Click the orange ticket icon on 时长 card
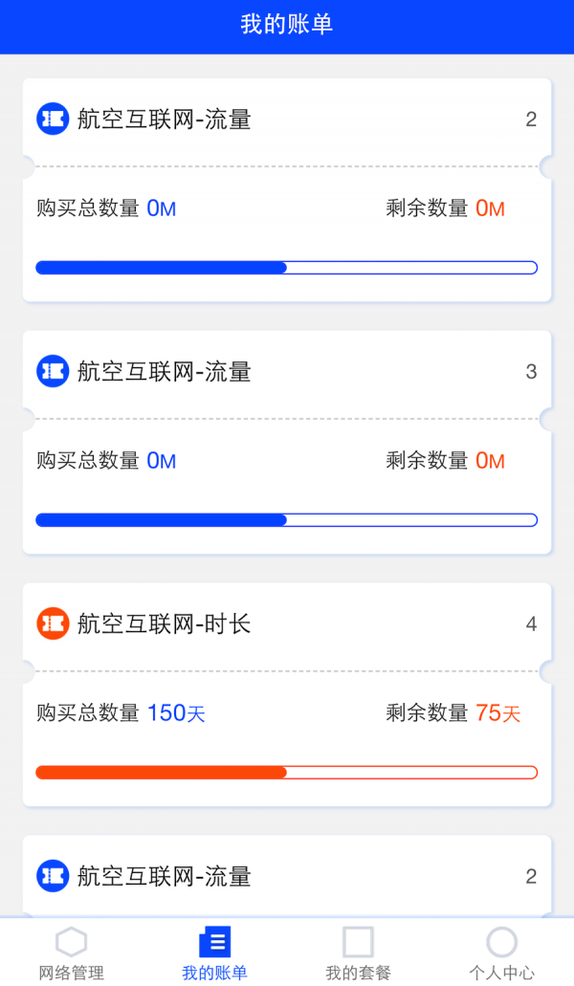The width and height of the screenshot is (574, 986). click(x=53, y=624)
